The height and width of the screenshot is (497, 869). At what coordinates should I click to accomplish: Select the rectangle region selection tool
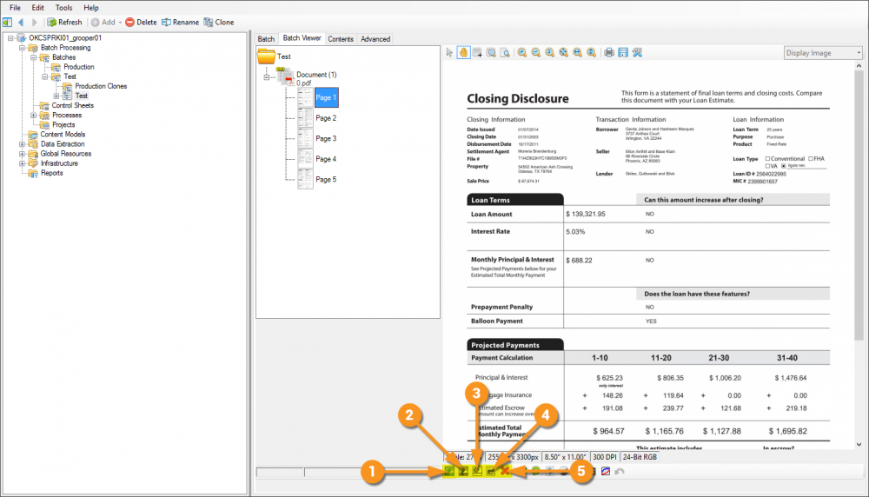[x=477, y=53]
